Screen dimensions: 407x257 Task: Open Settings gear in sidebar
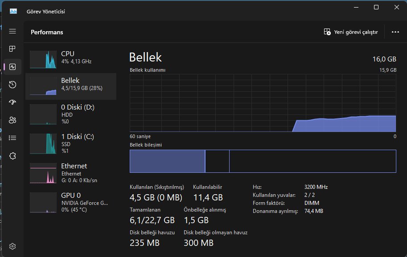(12, 246)
